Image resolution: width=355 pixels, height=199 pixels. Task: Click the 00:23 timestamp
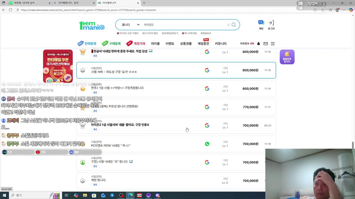coord(268,125)
